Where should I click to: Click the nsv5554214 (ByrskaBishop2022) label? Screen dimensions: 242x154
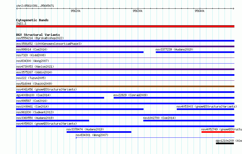(40, 38)
